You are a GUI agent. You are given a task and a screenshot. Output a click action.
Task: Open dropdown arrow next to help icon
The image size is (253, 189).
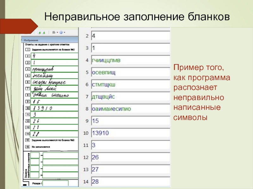[65, 32]
